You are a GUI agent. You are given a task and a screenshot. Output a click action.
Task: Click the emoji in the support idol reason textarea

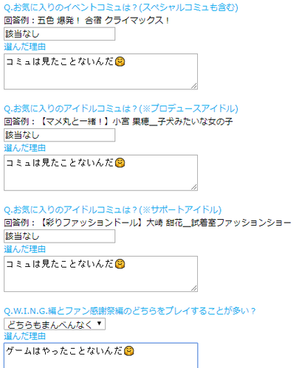pos(120,264)
